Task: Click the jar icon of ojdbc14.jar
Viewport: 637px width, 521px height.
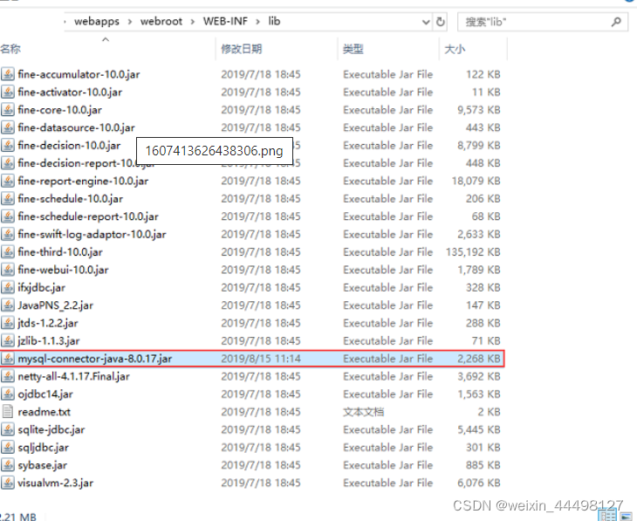Action: point(7,394)
